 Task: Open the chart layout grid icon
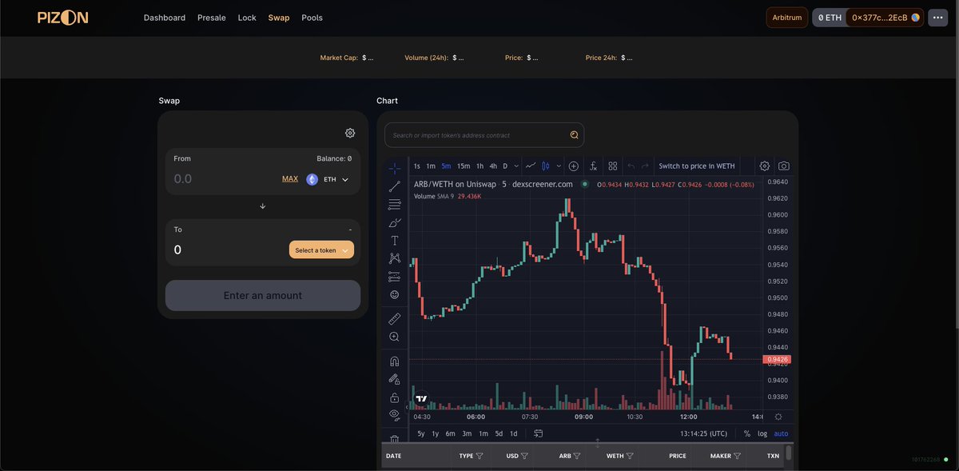coord(613,166)
